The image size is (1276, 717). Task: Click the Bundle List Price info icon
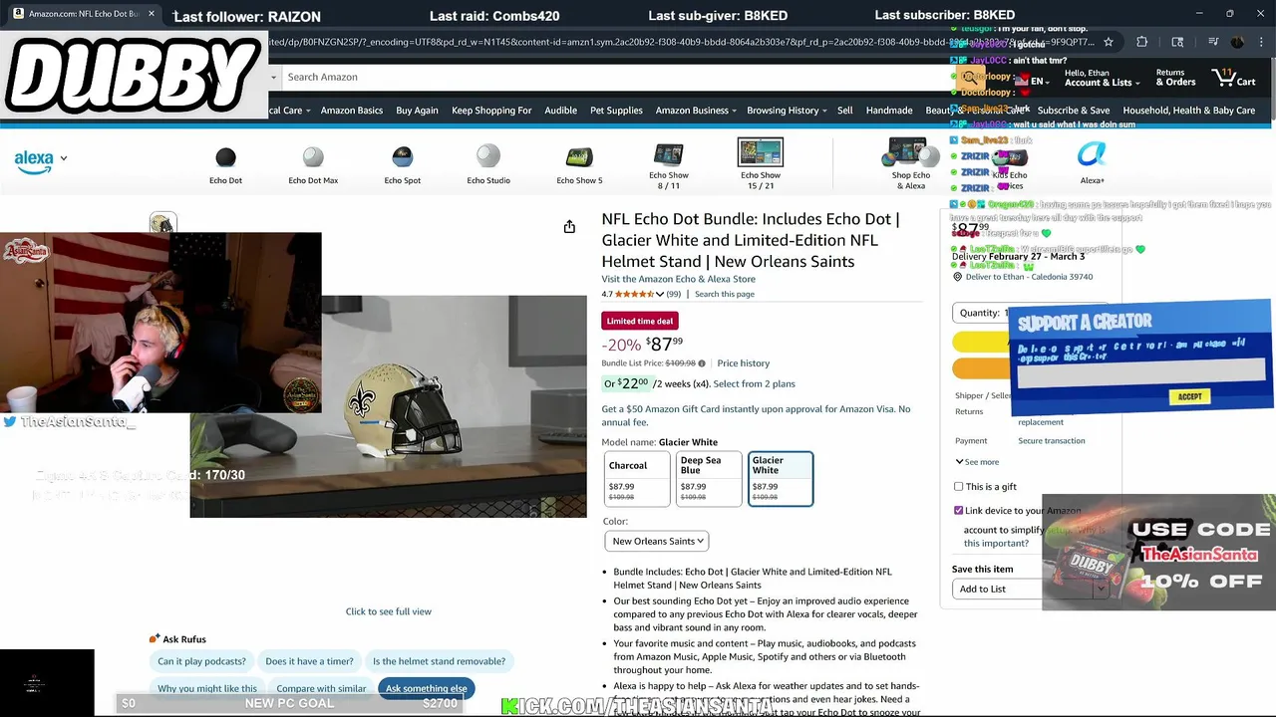702,363
